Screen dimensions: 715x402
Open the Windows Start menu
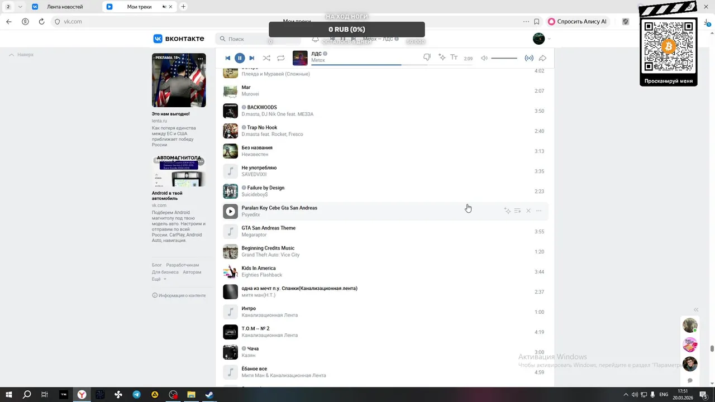pyautogui.click(x=9, y=395)
